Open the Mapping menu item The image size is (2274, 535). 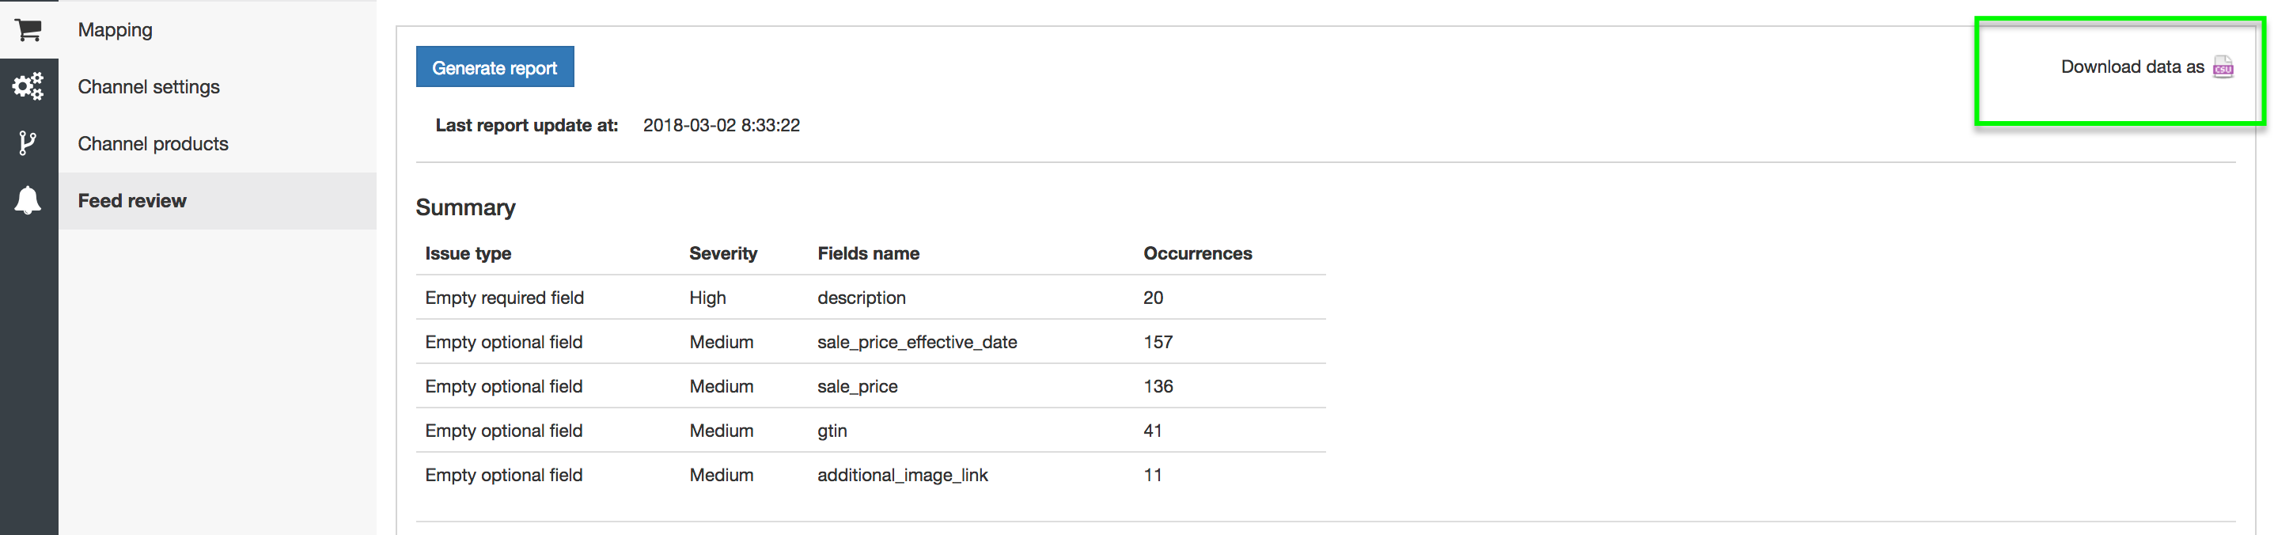tap(115, 30)
